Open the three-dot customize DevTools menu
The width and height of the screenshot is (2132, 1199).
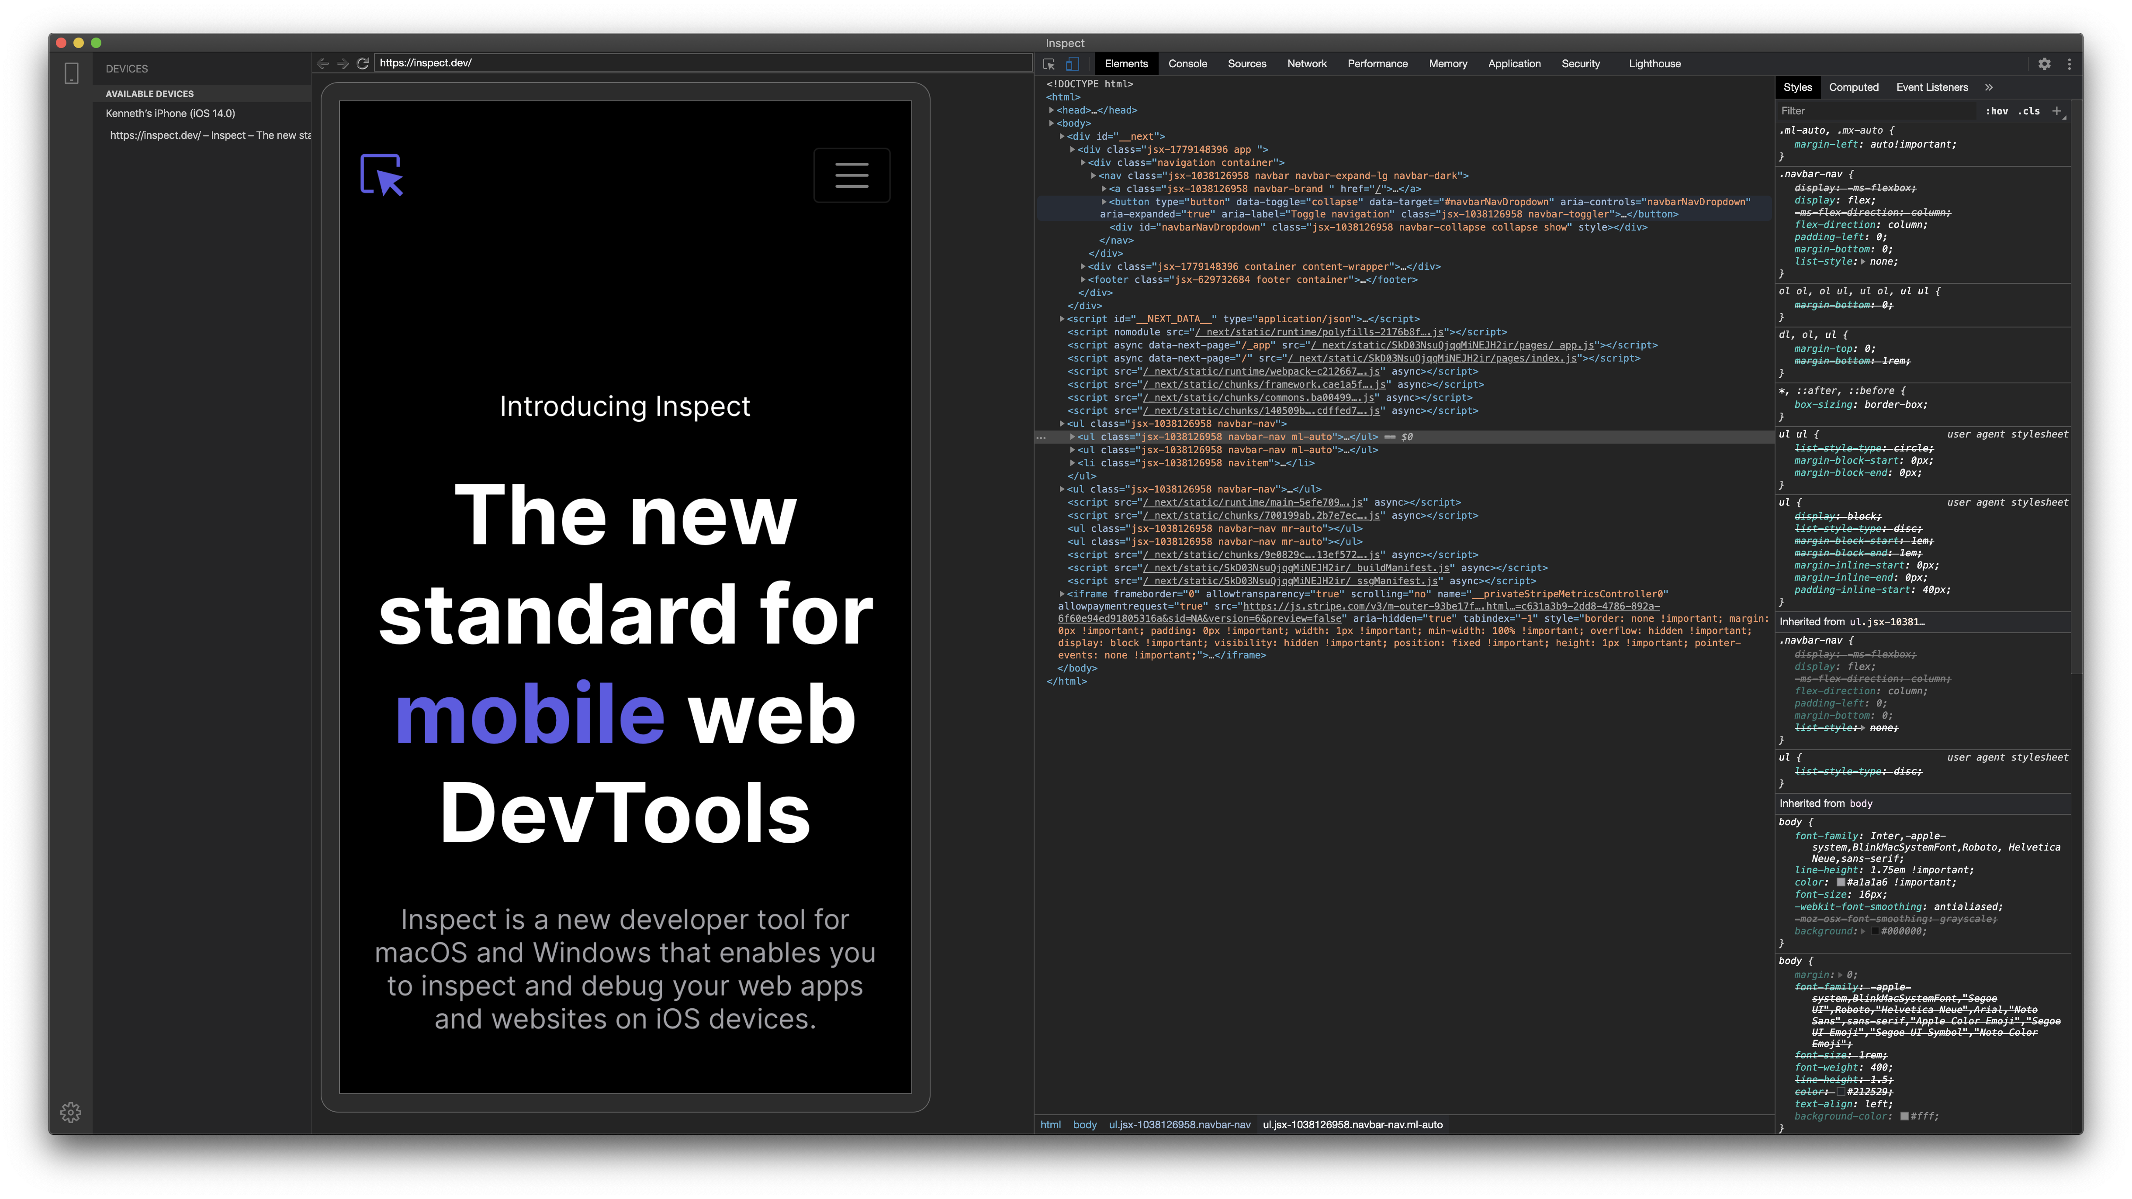2069,64
